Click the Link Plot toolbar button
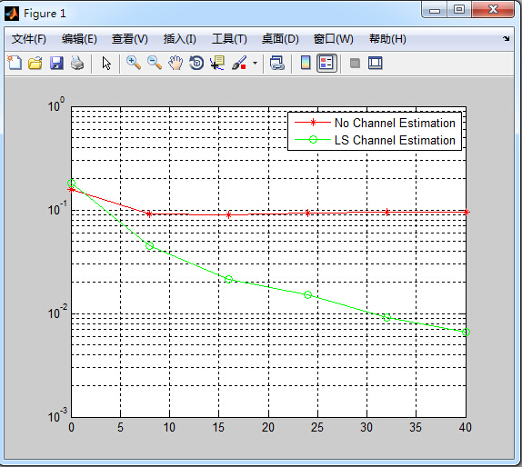 276,63
